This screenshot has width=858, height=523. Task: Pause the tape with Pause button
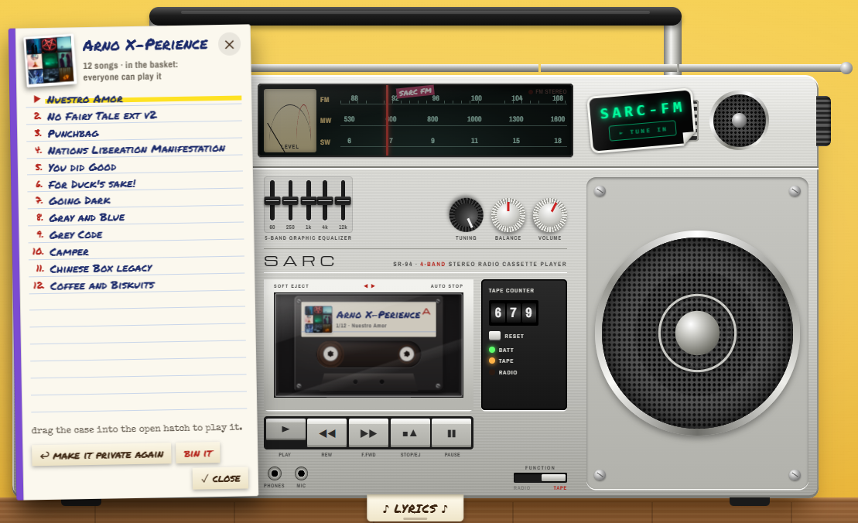click(451, 433)
